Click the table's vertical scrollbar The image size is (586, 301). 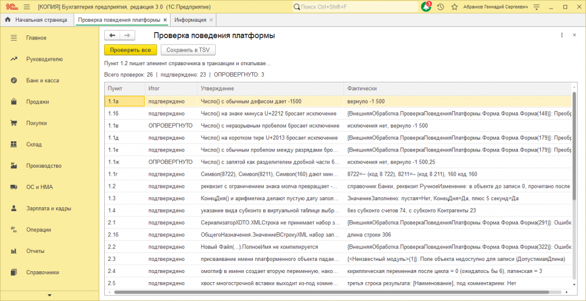(x=575, y=142)
